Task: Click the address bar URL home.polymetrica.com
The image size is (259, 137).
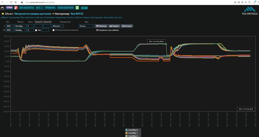Action: pyautogui.click(x=40, y=2)
